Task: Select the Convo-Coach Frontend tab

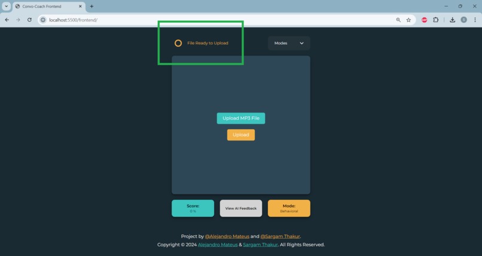Action: tap(49, 7)
